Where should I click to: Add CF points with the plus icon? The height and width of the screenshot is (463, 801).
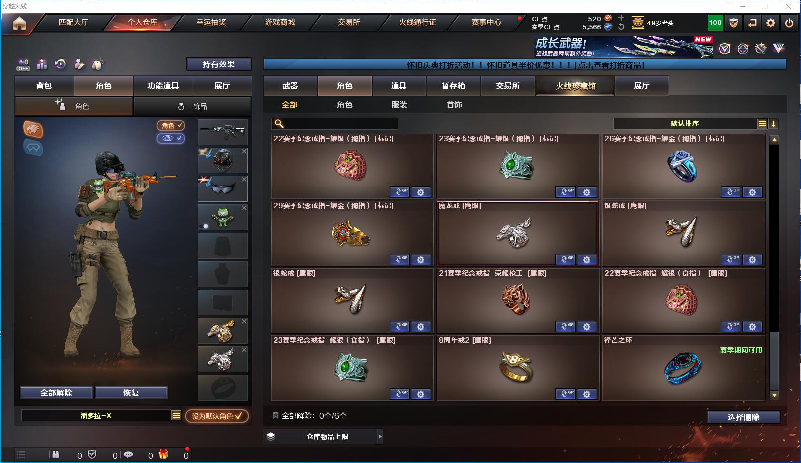tap(621, 18)
